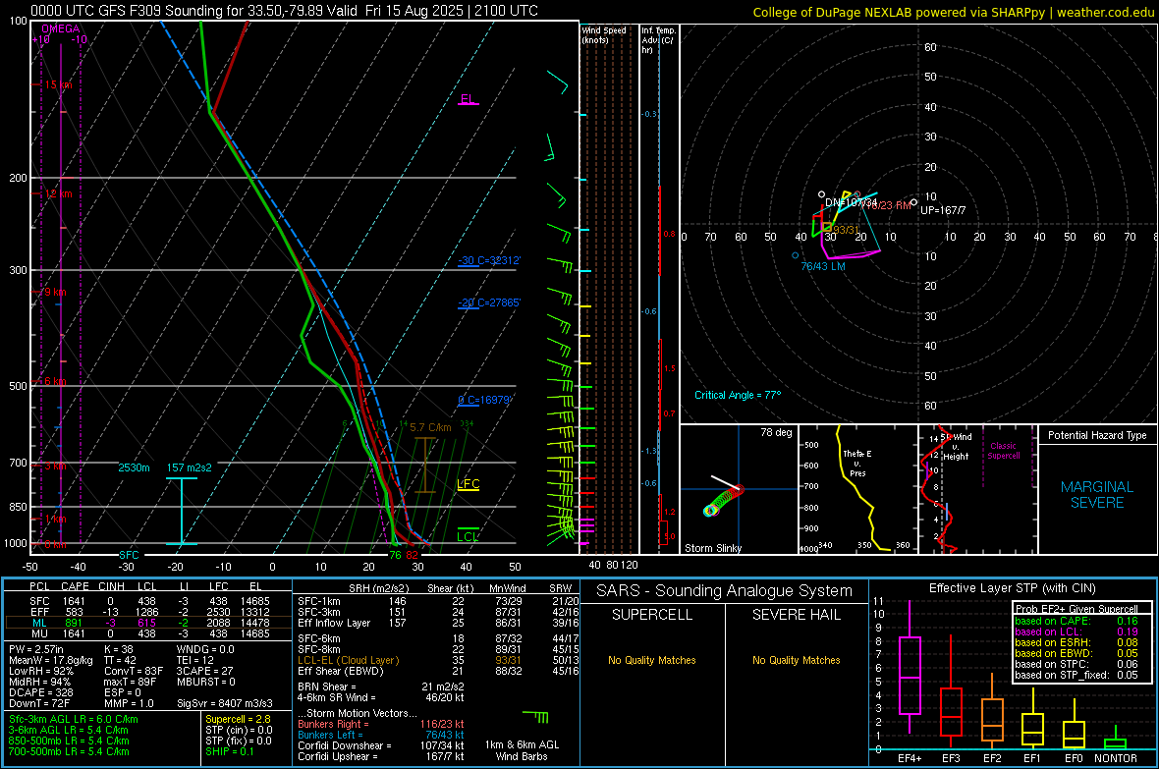Click the 5.7 C/km lapse rate label
The width and height of the screenshot is (1159, 769).
pos(430,427)
